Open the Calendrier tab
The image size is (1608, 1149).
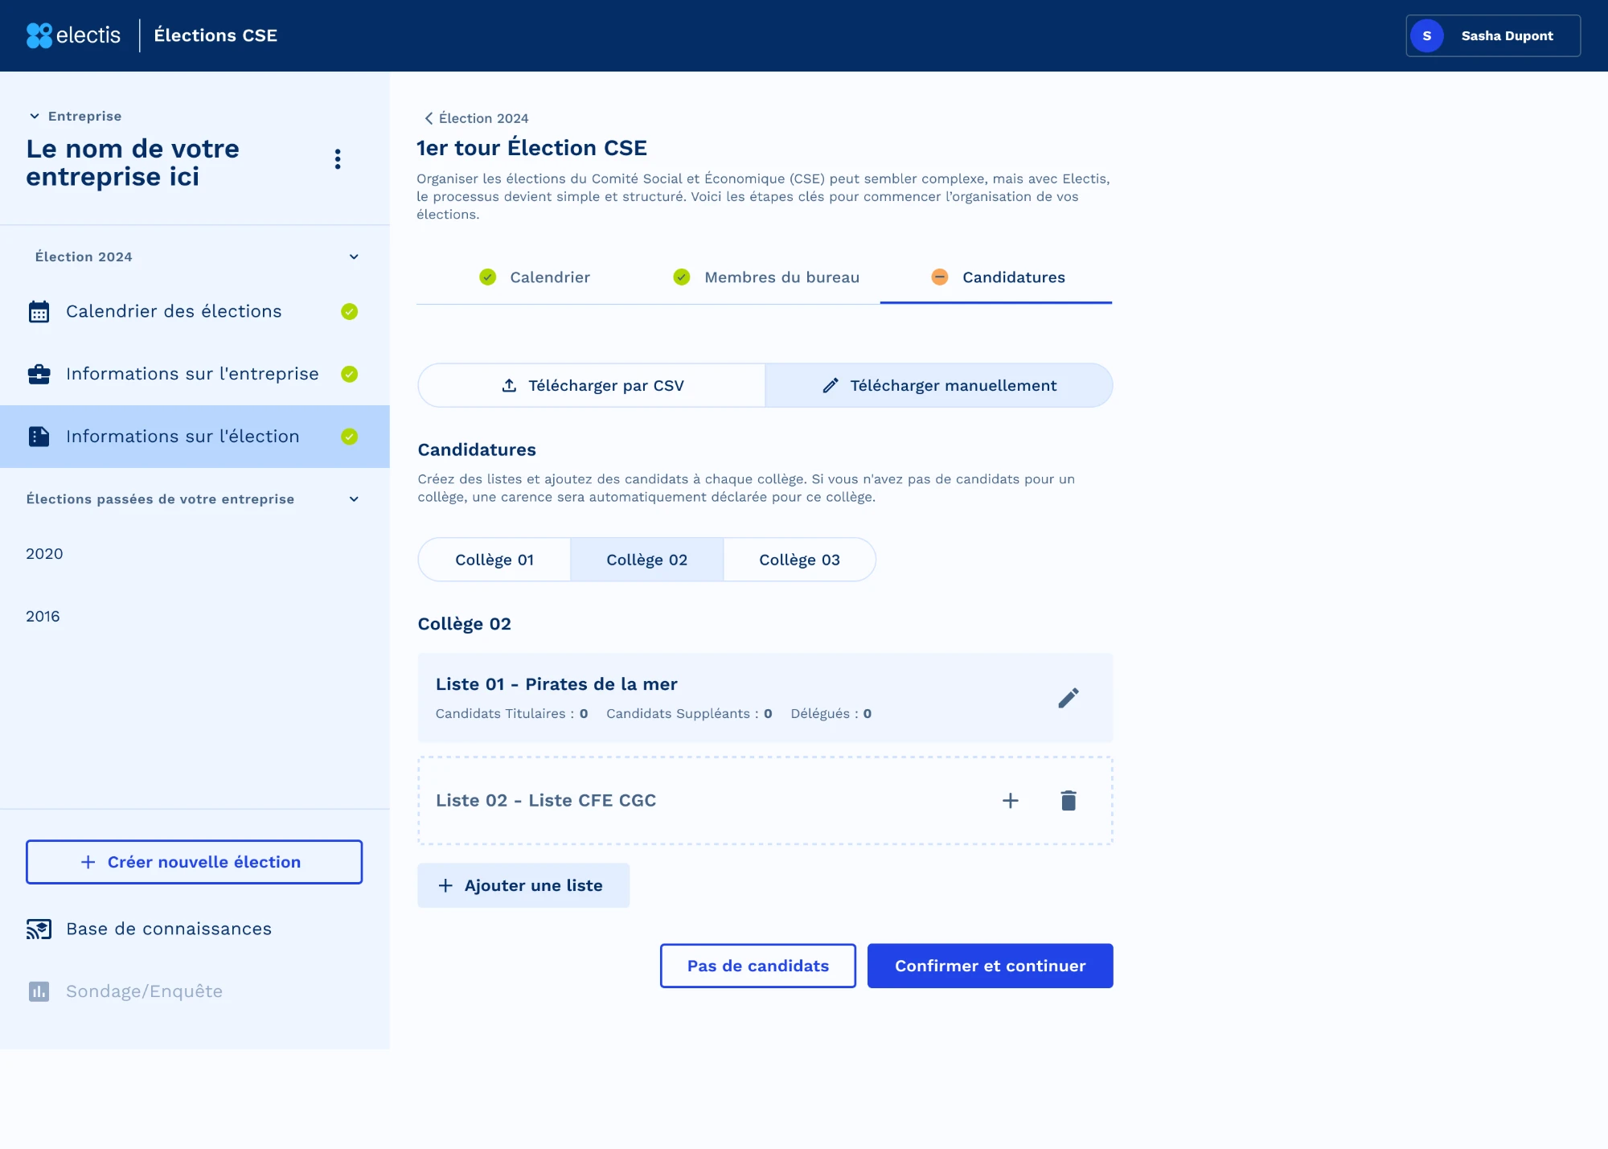point(535,277)
